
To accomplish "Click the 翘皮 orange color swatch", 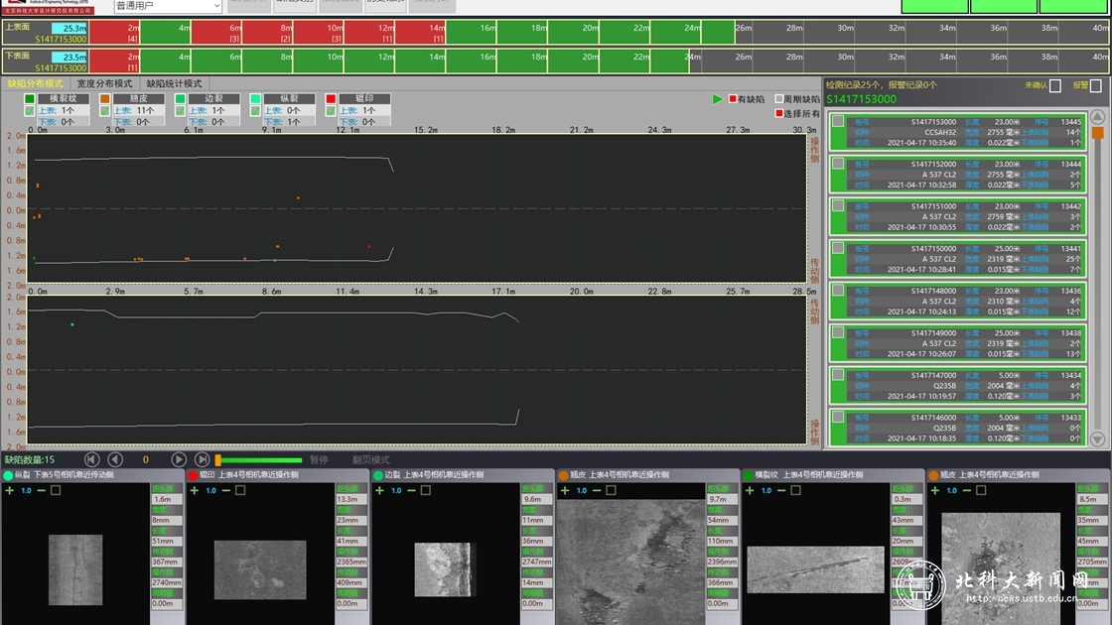I will pos(105,98).
